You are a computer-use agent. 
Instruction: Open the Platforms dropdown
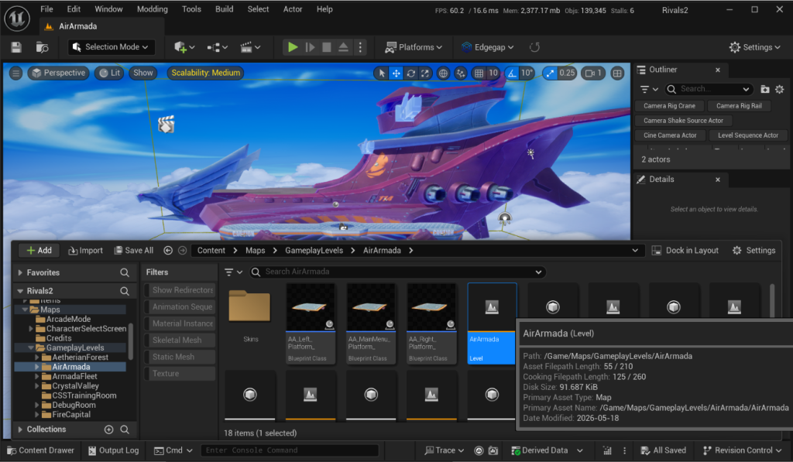(414, 47)
